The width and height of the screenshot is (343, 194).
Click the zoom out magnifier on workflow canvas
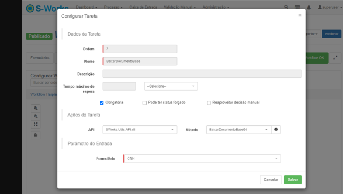click(36, 116)
